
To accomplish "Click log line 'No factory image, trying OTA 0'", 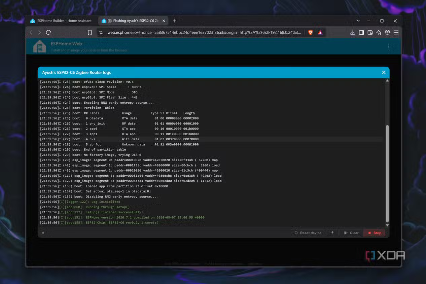I will tap(91, 155).
